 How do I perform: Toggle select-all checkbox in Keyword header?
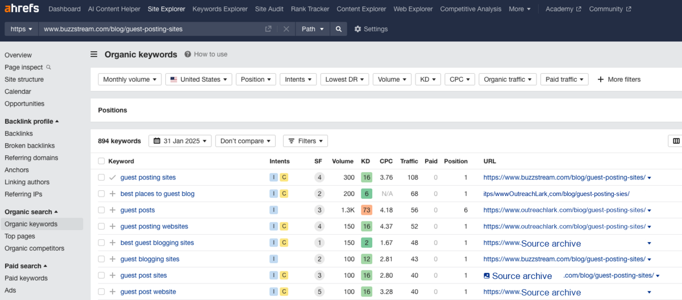point(101,161)
